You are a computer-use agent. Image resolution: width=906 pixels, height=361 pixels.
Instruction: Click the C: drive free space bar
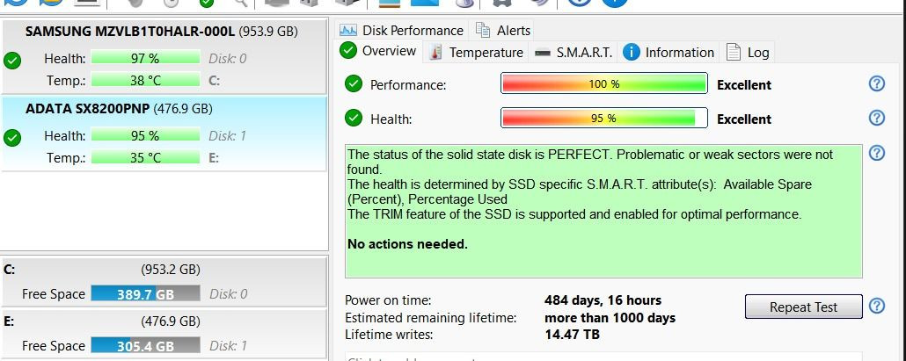[x=146, y=293]
